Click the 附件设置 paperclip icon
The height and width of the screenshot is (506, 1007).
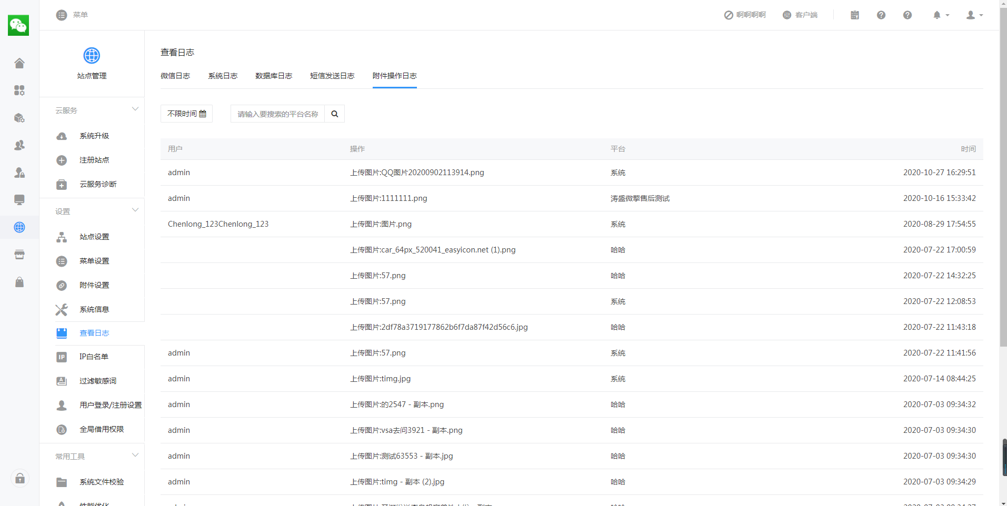click(62, 286)
